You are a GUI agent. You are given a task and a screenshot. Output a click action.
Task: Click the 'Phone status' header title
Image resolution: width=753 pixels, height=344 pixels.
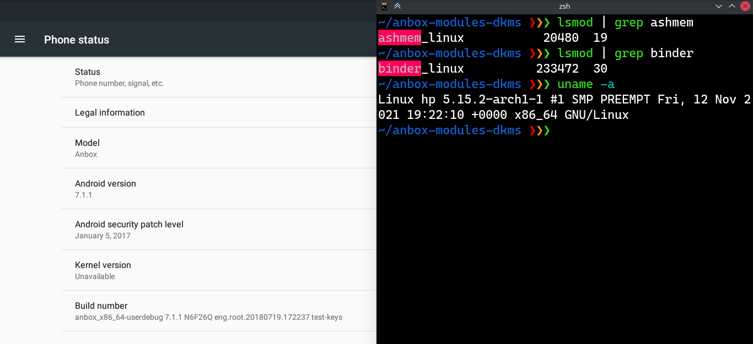click(77, 40)
